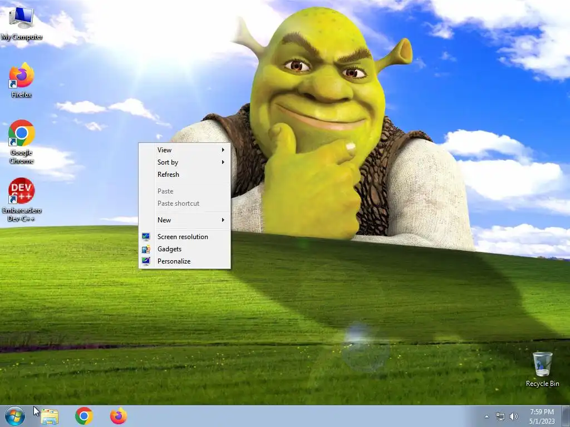Viewport: 570px width, 427px height.
Task: Launch Firefox from the taskbar
Action: pos(119,416)
